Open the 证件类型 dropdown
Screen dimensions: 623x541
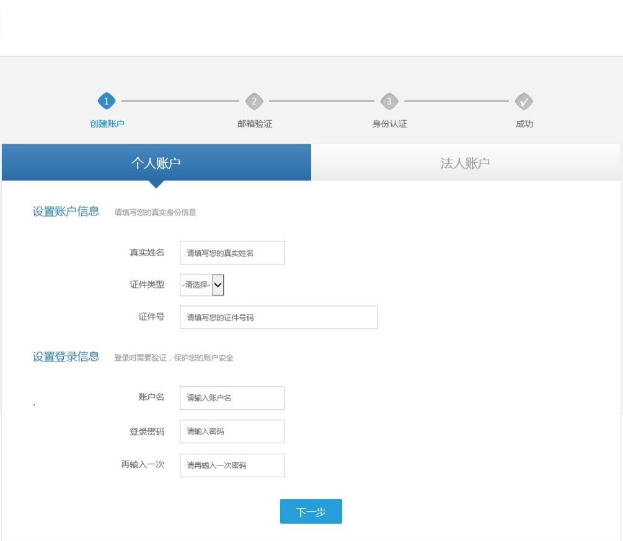(202, 285)
